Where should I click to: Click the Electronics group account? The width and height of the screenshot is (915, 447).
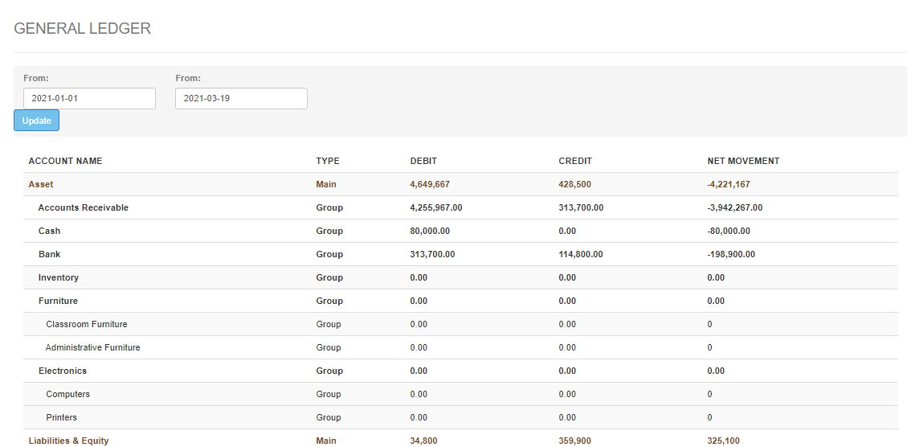pyautogui.click(x=62, y=371)
